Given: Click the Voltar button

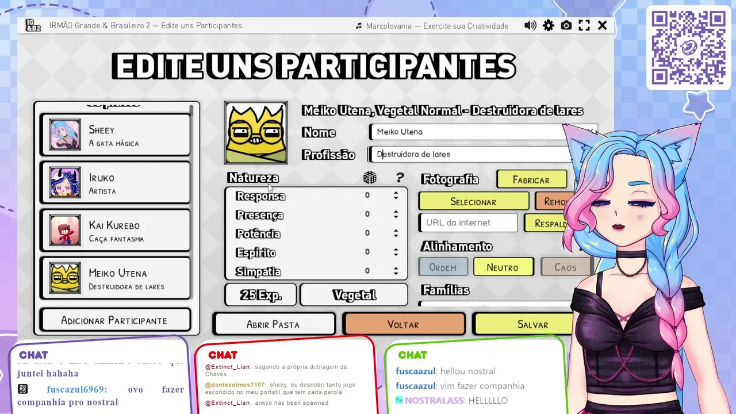Looking at the screenshot, I should coord(403,324).
